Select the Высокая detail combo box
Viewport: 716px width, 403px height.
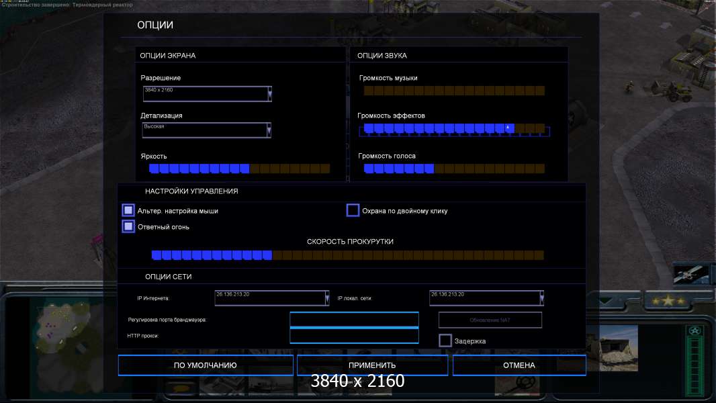pyautogui.click(x=205, y=130)
